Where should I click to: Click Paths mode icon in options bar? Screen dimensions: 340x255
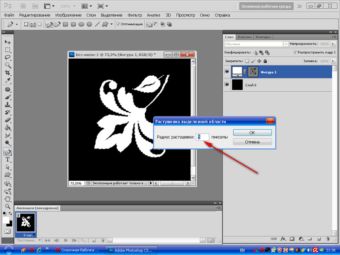coord(33,24)
